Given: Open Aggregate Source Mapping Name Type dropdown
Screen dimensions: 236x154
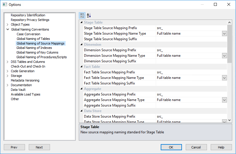Looking at the screenshot, I should 224,100.
